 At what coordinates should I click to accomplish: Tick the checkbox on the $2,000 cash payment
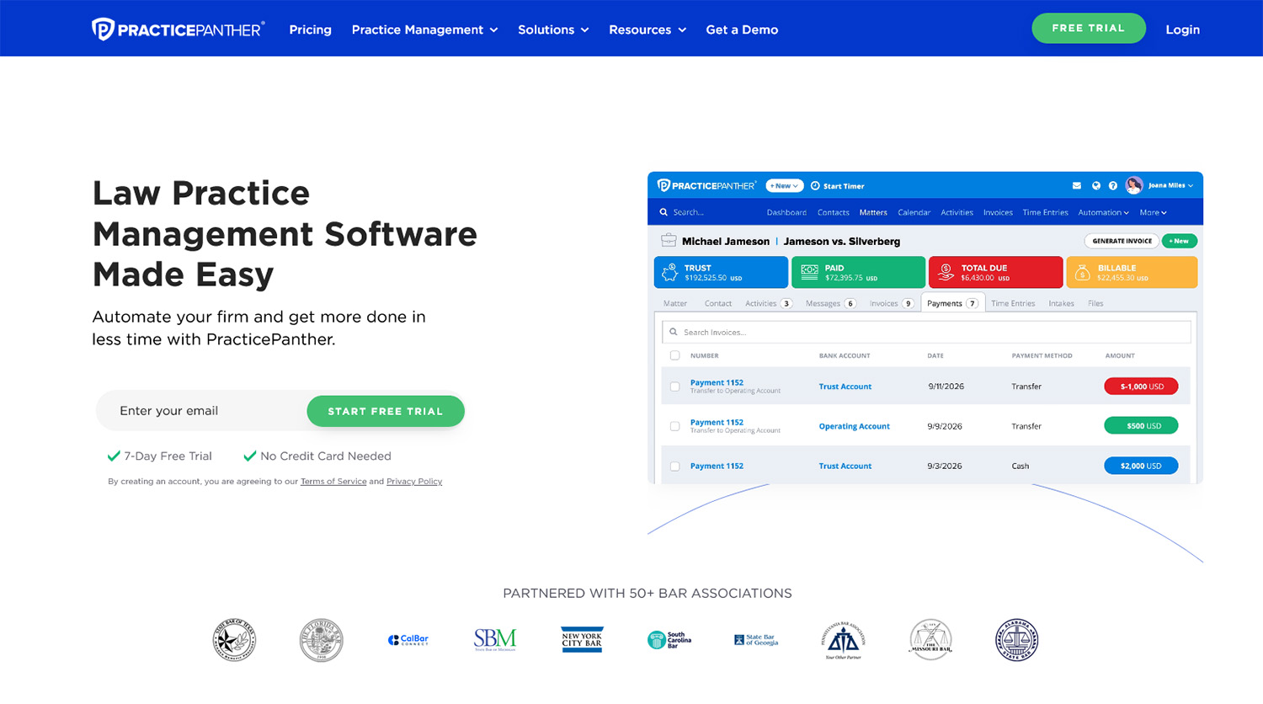click(674, 466)
